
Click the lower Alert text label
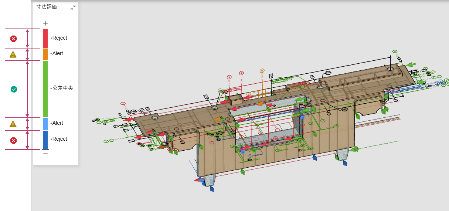(58, 123)
